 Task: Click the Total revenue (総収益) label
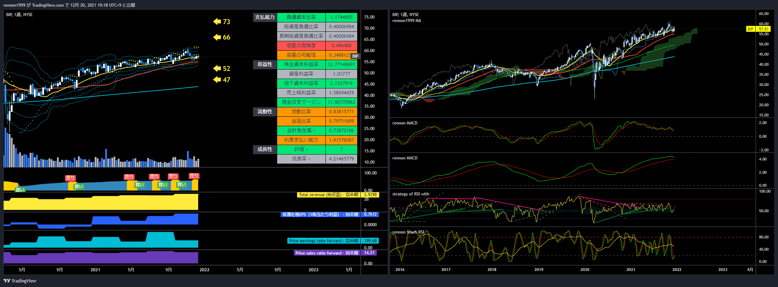[329, 195]
